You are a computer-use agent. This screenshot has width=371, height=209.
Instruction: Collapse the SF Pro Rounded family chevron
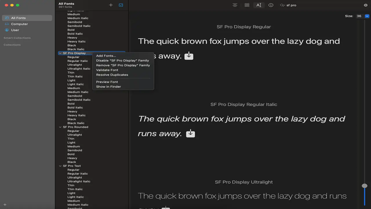[x=60, y=127]
